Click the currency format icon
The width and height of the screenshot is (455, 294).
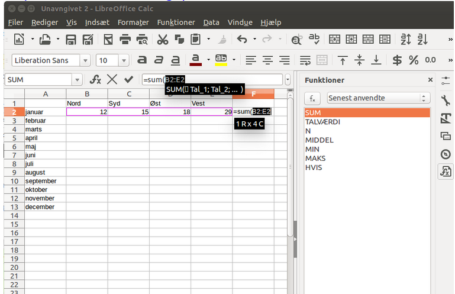pos(397,60)
